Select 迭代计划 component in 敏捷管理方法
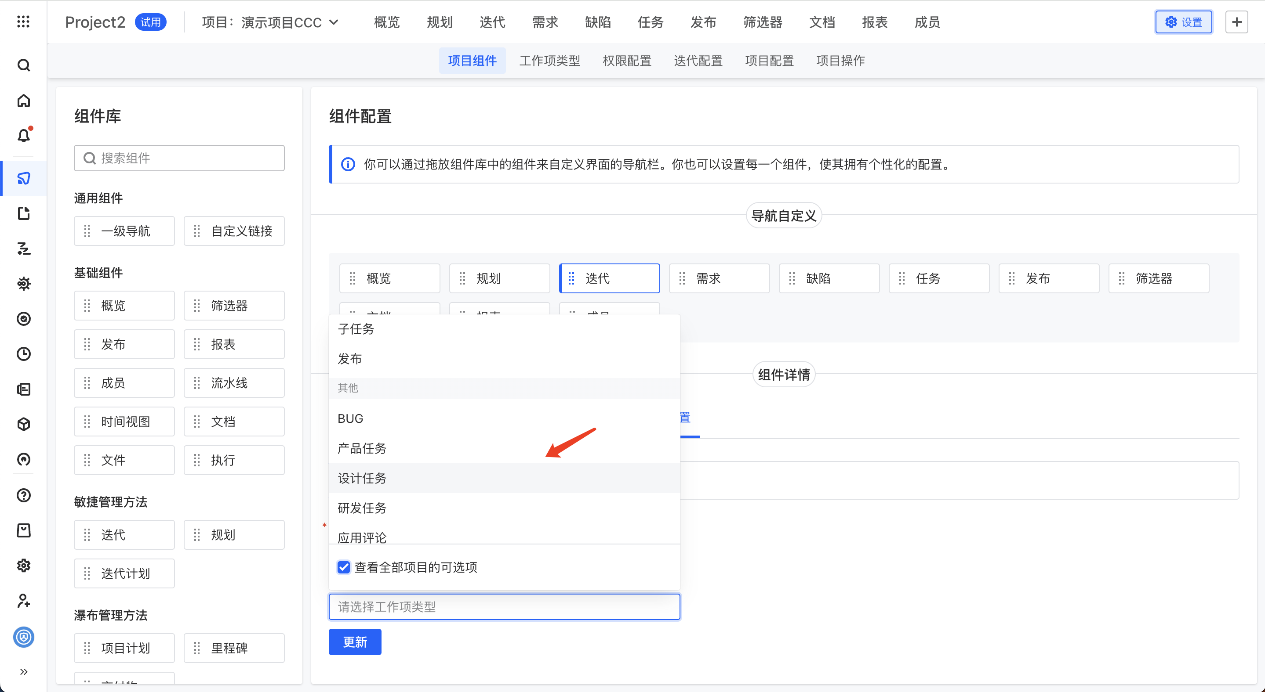 point(124,574)
